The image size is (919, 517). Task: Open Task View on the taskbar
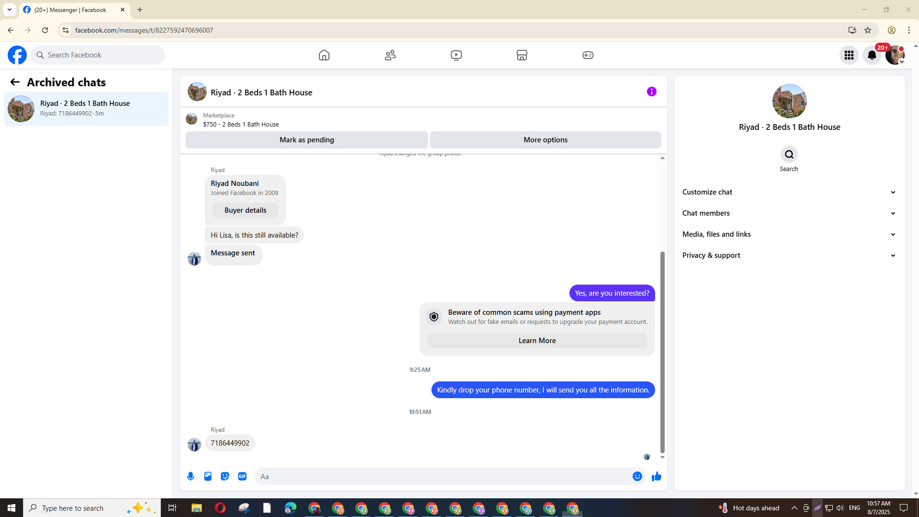coord(172,508)
